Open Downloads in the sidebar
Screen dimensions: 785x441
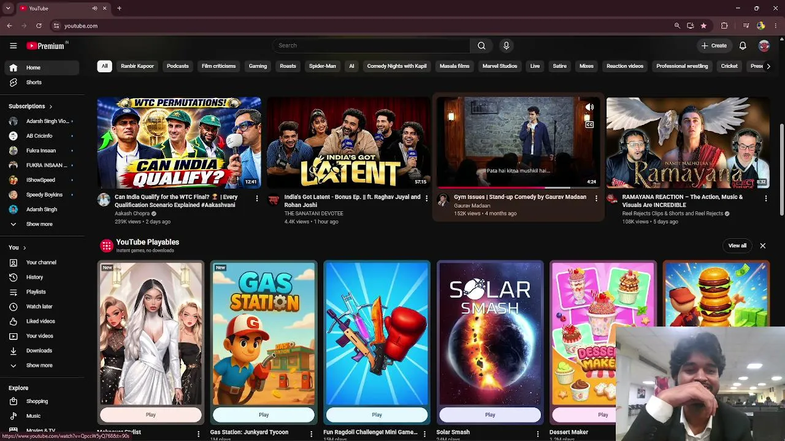40,350
